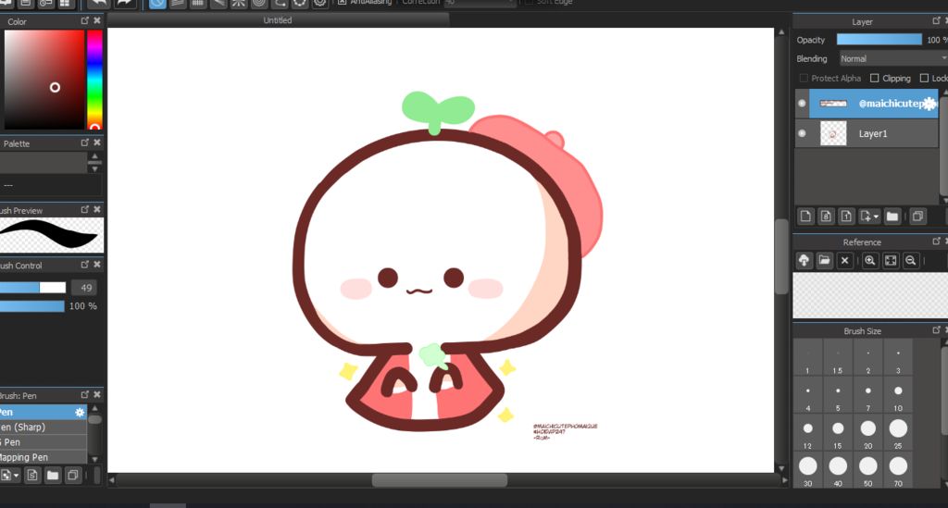Adjust the layer Opacity slider

click(x=879, y=39)
